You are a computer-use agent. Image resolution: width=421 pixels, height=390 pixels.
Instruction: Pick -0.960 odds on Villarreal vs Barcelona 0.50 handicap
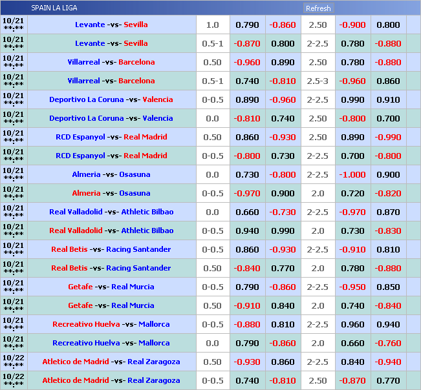[x=247, y=63]
